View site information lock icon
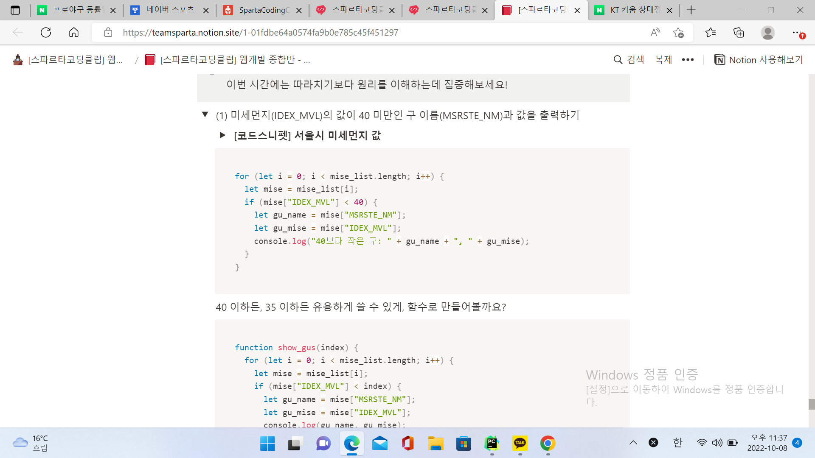 [x=108, y=32]
